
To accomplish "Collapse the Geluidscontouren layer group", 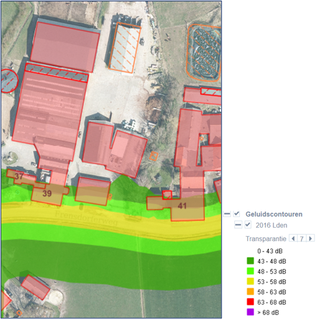I will point(227,214).
